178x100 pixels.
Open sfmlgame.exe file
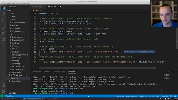18,31
